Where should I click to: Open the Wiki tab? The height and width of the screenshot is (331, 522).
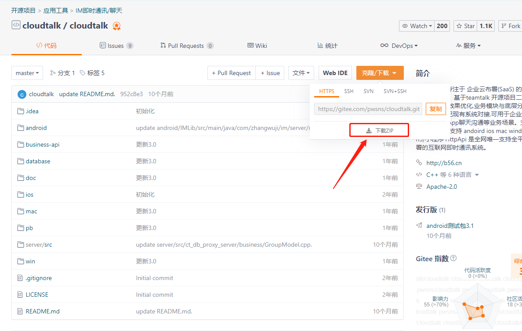click(257, 46)
